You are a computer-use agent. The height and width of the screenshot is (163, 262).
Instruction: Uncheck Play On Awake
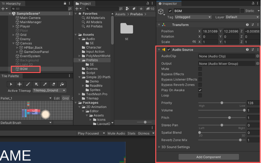coord(200,90)
